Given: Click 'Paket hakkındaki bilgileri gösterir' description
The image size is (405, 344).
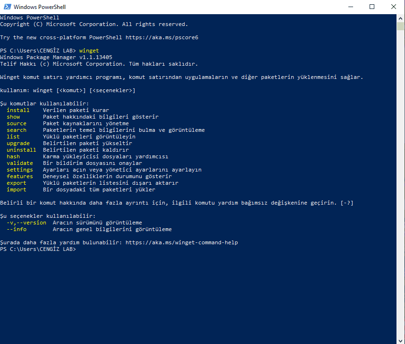Looking at the screenshot, I should coord(101,117).
